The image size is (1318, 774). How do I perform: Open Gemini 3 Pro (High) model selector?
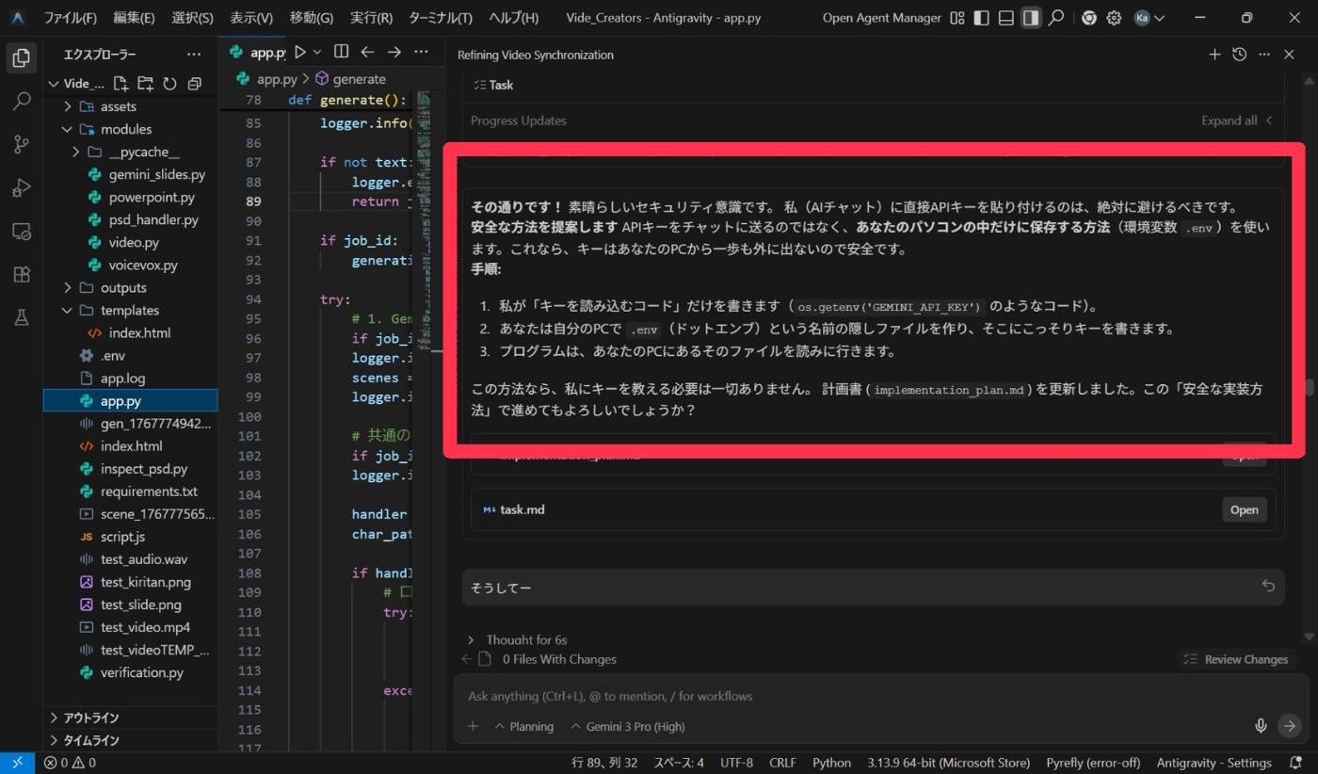pyautogui.click(x=628, y=726)
